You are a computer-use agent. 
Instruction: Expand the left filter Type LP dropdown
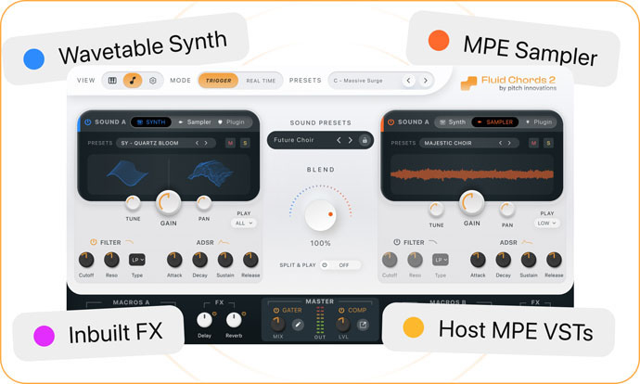[137, 260]
